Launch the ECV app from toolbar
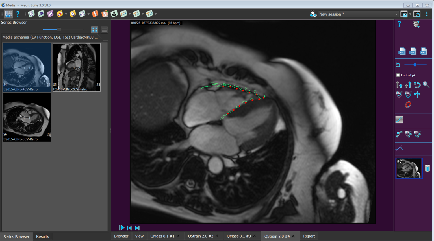The height and width of the screenshot is (241, 434). pos(123,14)
